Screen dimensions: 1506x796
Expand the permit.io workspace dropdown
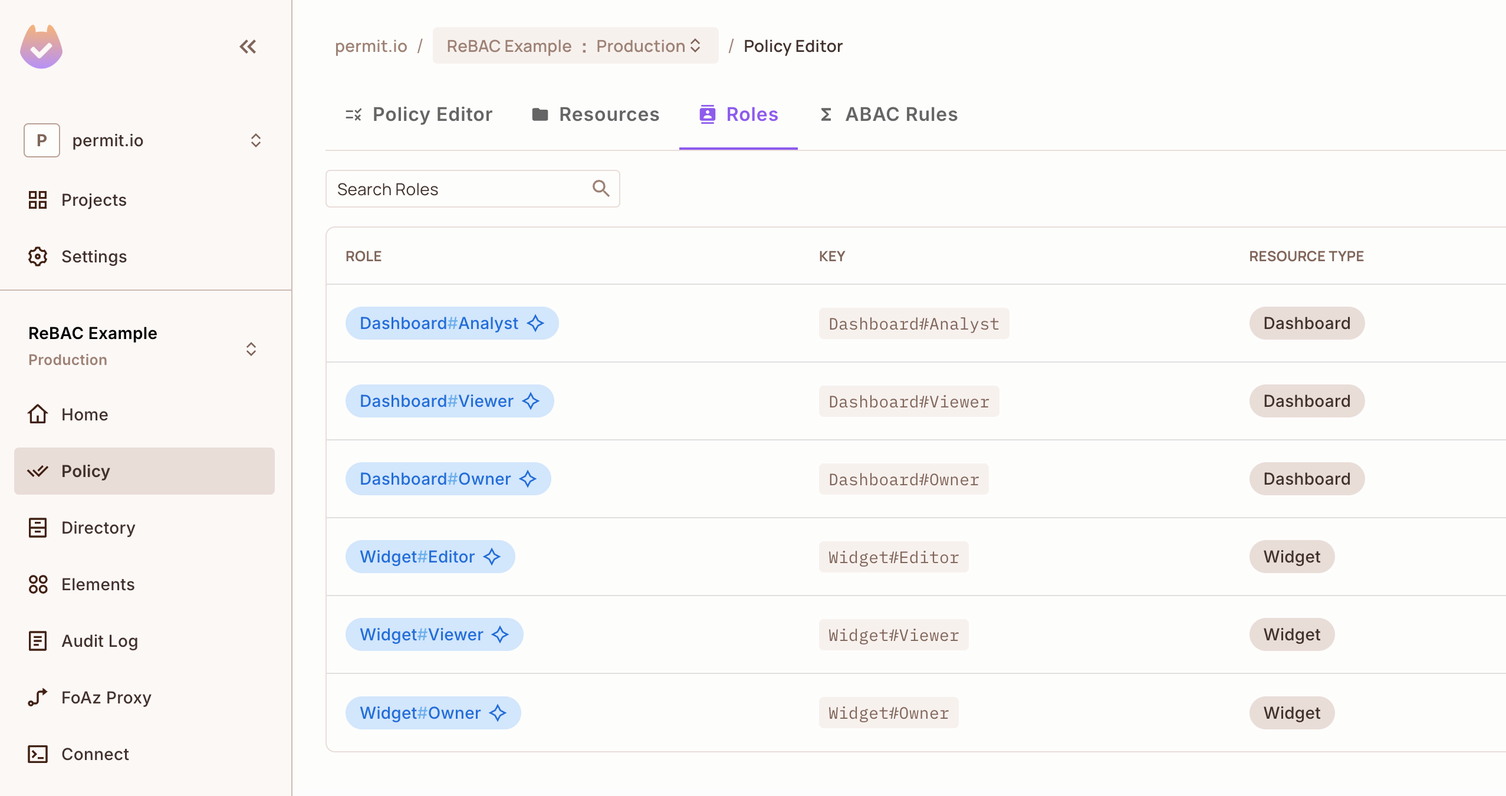tap(254, 140)
